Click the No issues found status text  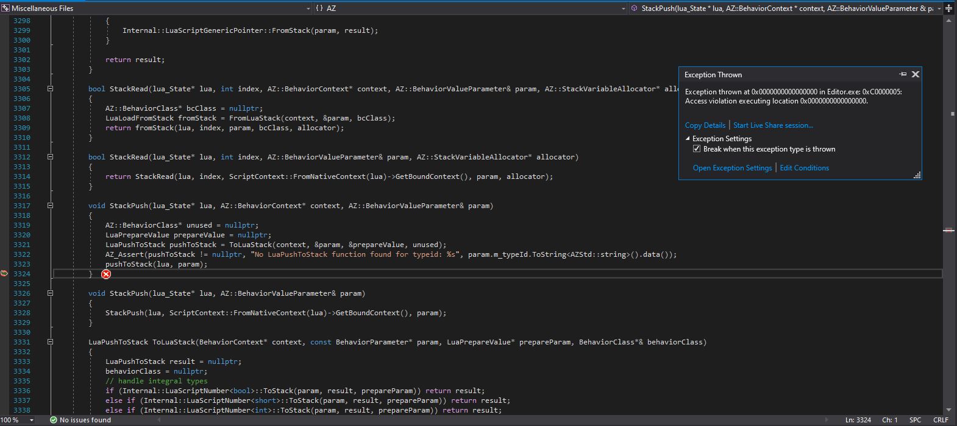[85, 420]
